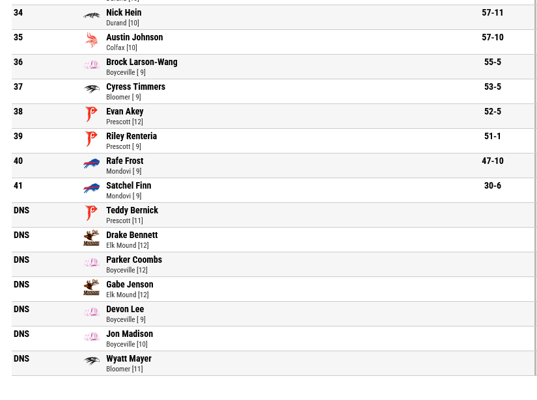The width and height of the screenshot is (537, 400).
Task: Click Elk Mound logo beside Gabe Jenson
Action: tap(91, 287)
